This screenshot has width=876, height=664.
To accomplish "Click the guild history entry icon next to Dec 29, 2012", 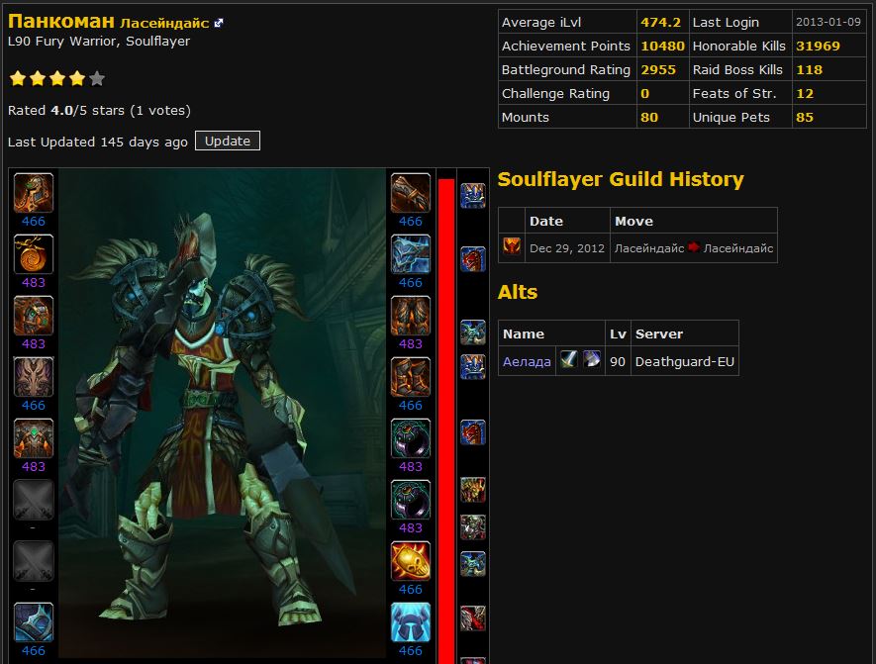I will coord(511,247).
